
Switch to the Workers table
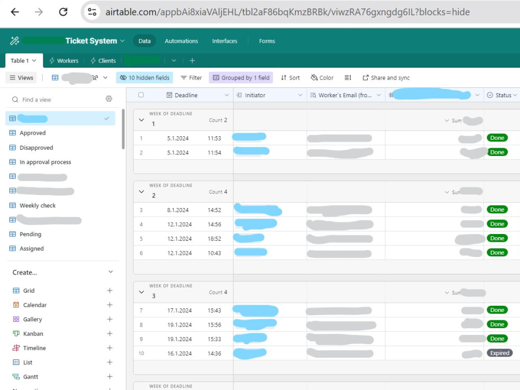click(x=63, y=61)
